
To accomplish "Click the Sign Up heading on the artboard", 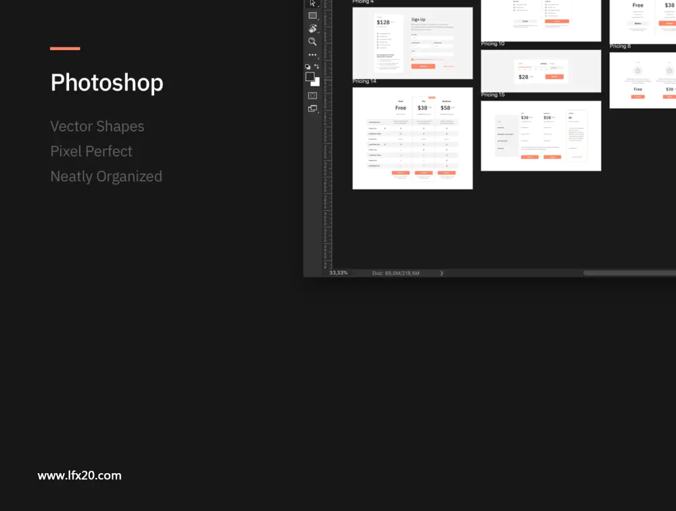I will [x=418, y=20].
